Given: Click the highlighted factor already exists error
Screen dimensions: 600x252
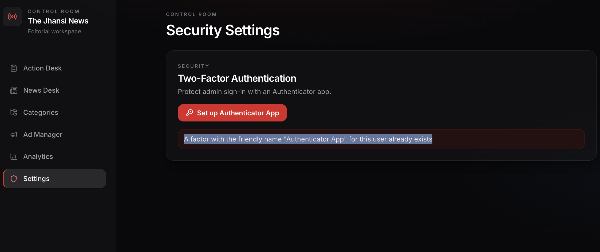Looking at the screenshot, I should (x=308, y=139).
